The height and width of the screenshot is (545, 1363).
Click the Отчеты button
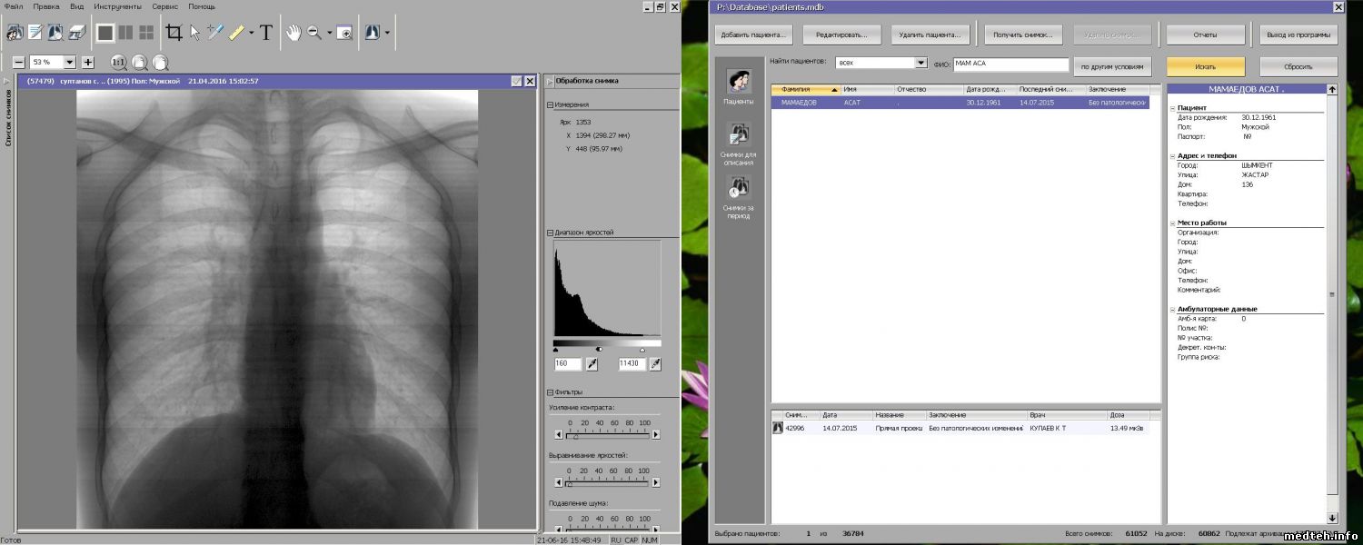coord(1205,35)
